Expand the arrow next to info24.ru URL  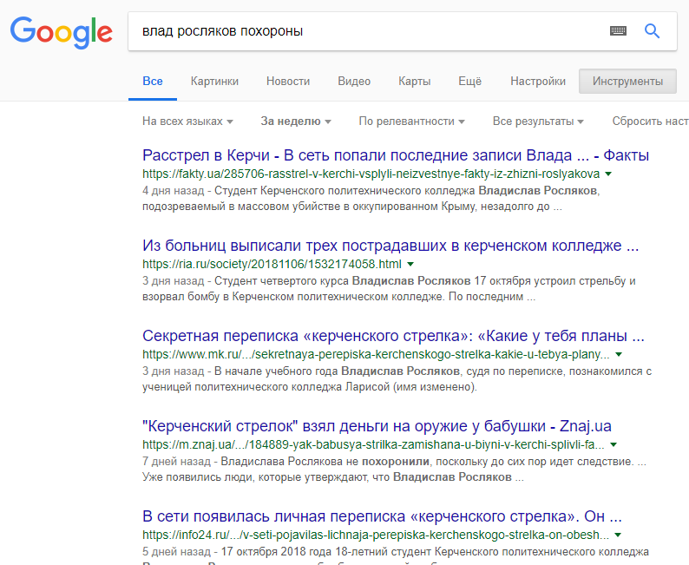618,535
